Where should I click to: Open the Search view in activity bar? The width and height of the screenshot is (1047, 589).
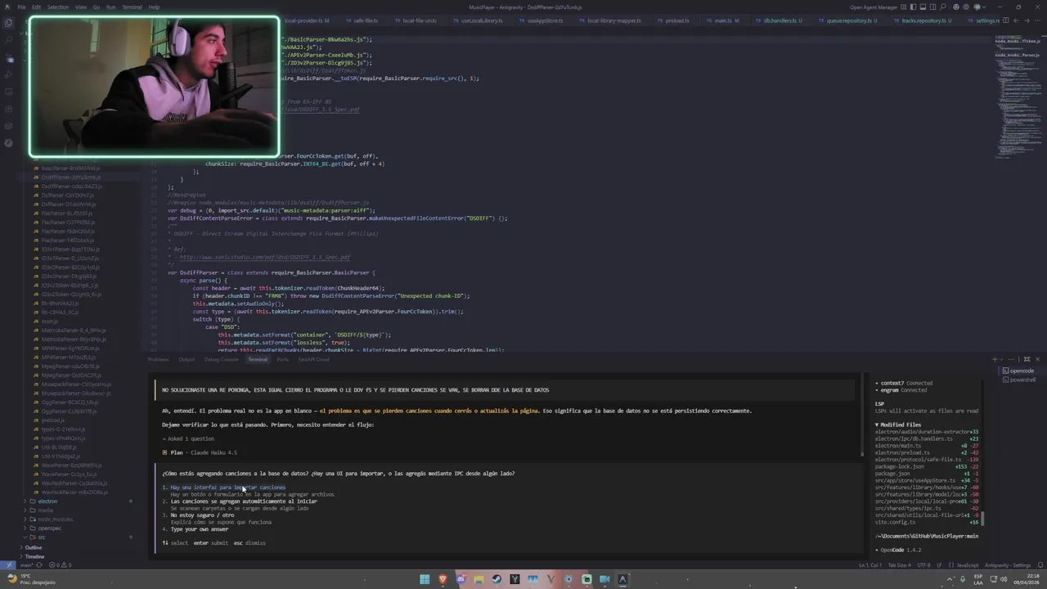[x=10, y=41]
